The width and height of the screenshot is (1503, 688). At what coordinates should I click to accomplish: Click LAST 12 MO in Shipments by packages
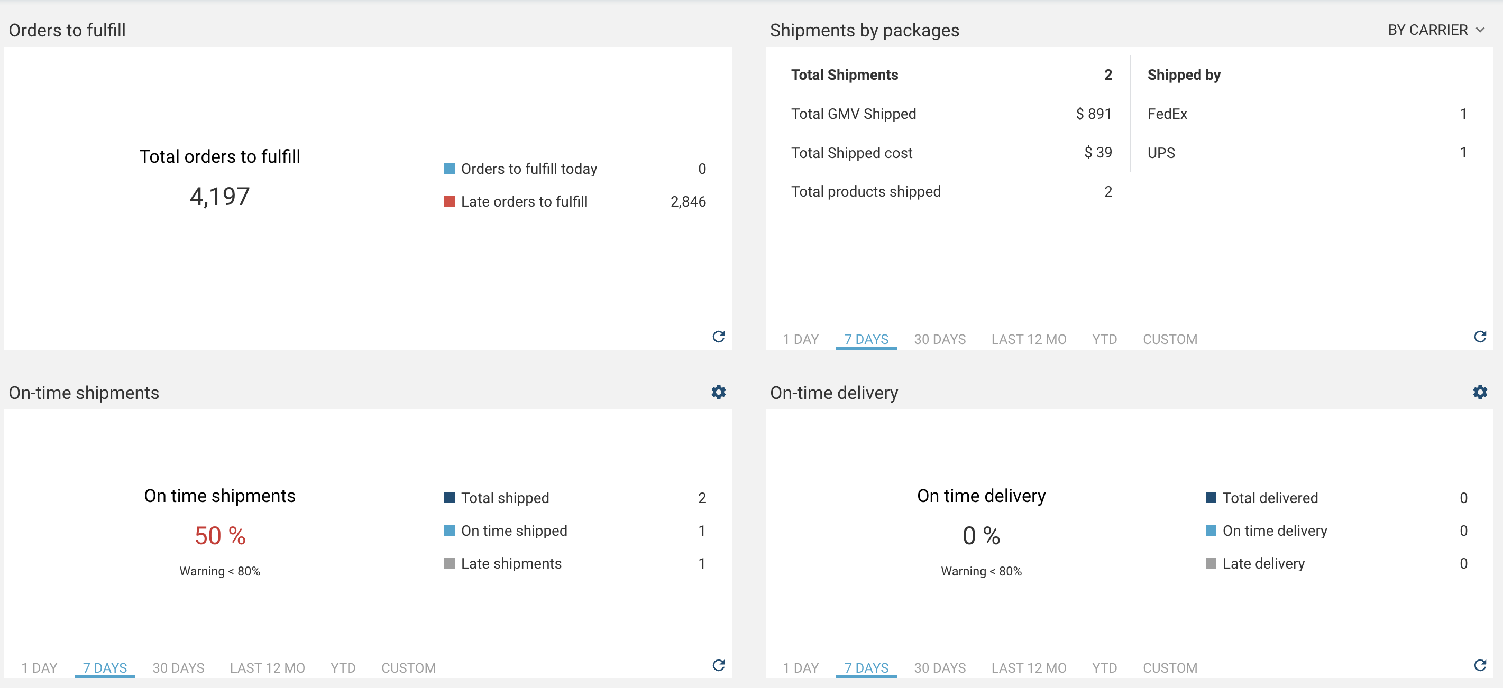[1029, 339]
